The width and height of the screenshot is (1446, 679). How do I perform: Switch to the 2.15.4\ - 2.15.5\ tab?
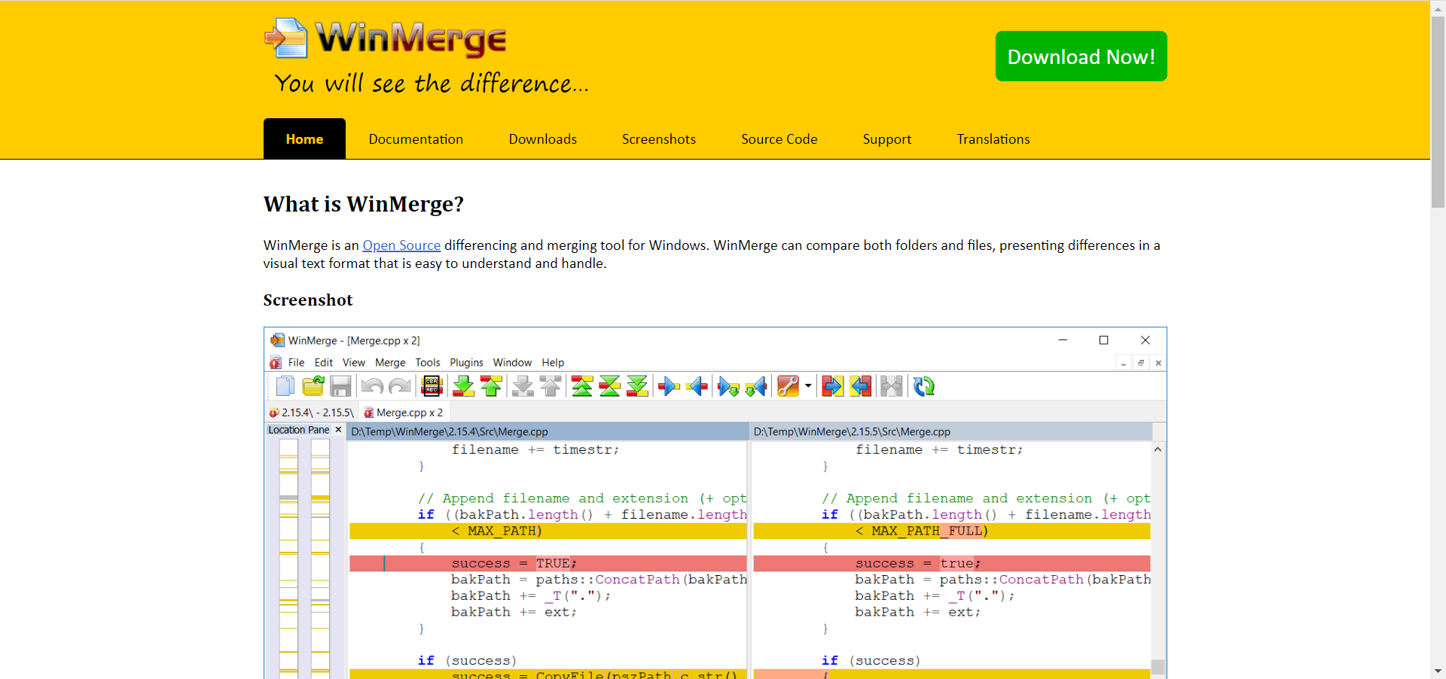click(x=312, y=413)
